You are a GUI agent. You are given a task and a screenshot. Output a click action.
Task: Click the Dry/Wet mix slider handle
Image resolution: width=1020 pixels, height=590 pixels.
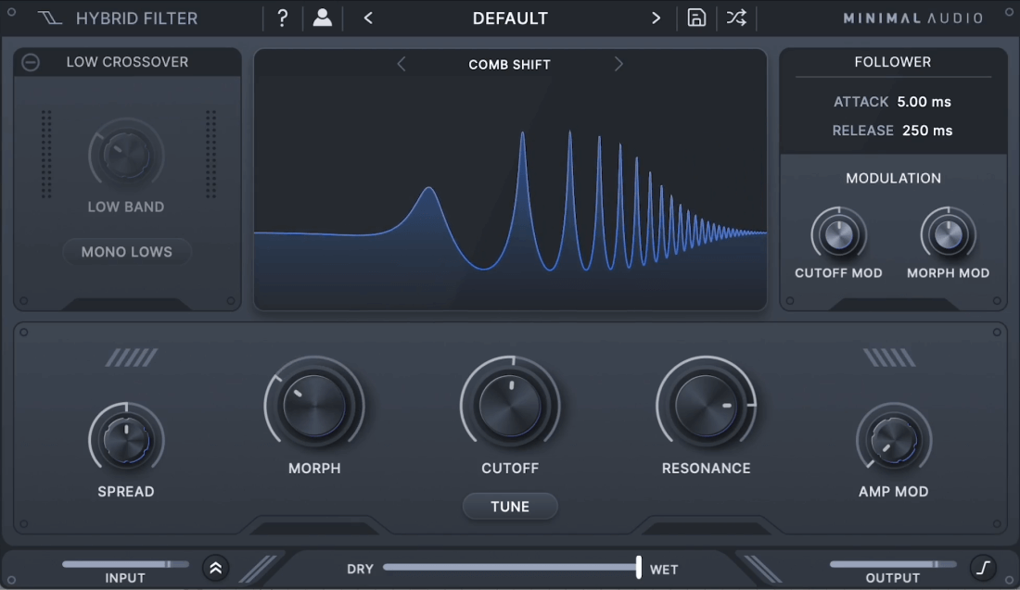pos(639,567)
